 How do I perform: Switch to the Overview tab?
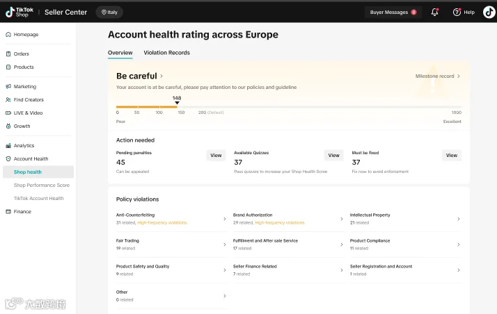pyautogui.click(x=120, y=53)
